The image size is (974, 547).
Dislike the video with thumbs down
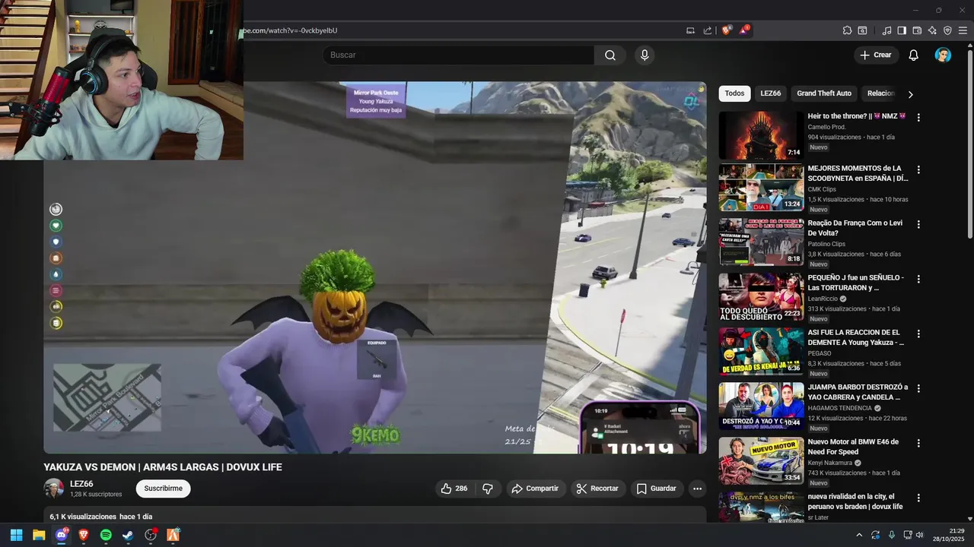click(x=489, y=489)
